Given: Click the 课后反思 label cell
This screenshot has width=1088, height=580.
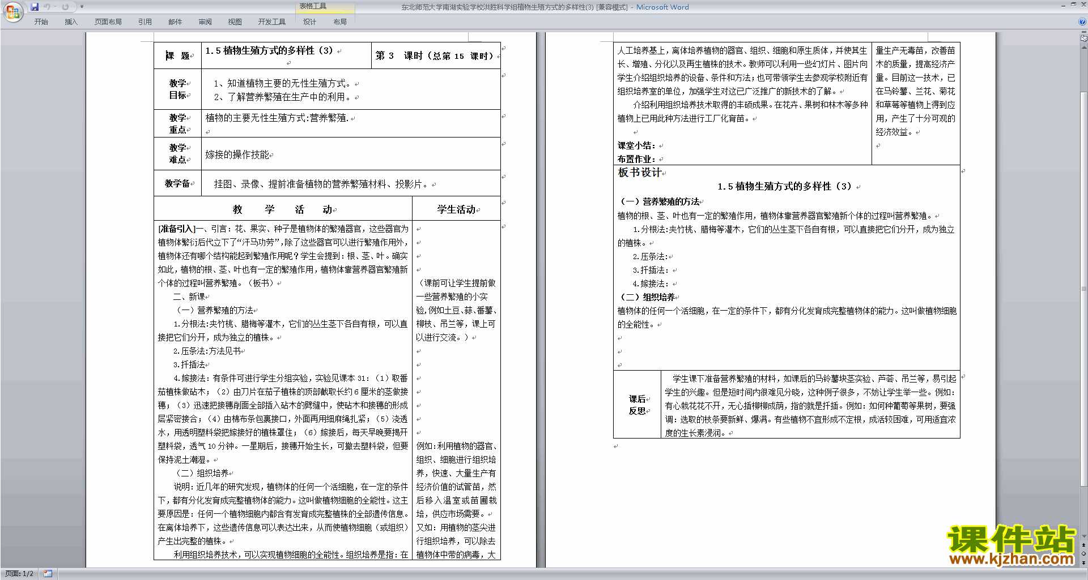Looking at the screenshot, I should (637, 405).
